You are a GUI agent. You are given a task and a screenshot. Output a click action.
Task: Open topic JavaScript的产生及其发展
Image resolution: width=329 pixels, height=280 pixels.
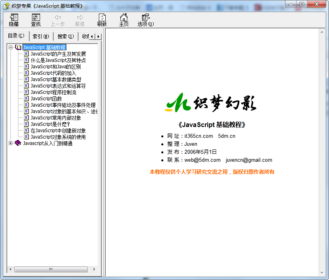click(x=58, y=54)
